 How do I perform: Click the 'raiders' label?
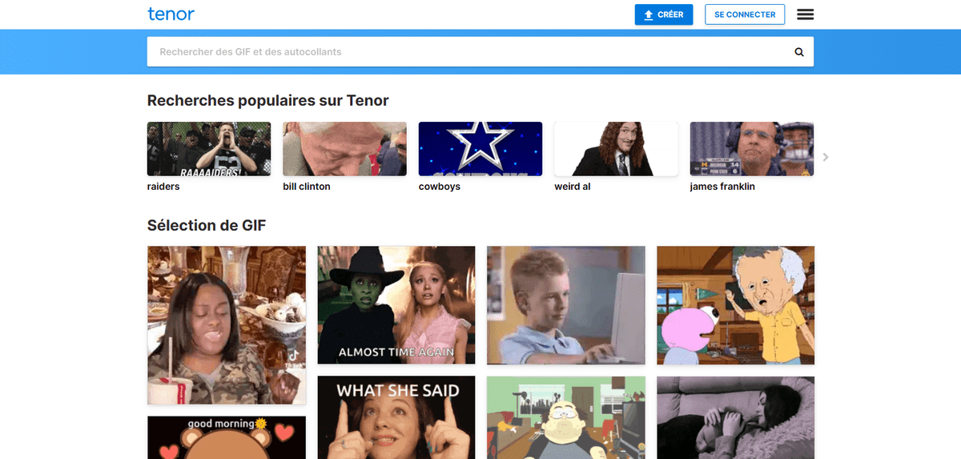(x=163, y=187)
